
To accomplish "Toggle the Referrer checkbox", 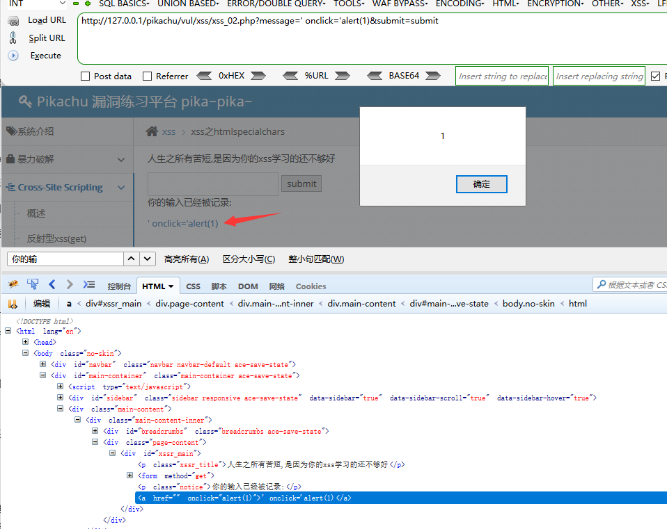I will point(147,76).
